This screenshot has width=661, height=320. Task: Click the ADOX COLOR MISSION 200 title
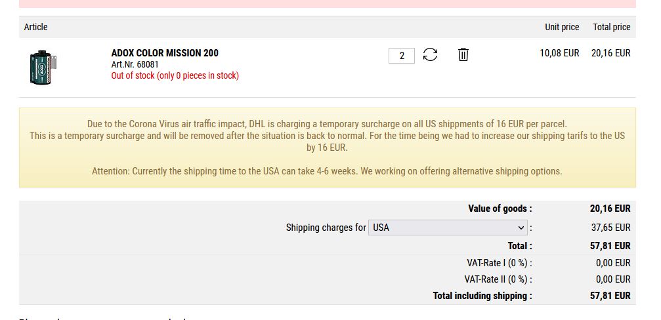point(165,53)
